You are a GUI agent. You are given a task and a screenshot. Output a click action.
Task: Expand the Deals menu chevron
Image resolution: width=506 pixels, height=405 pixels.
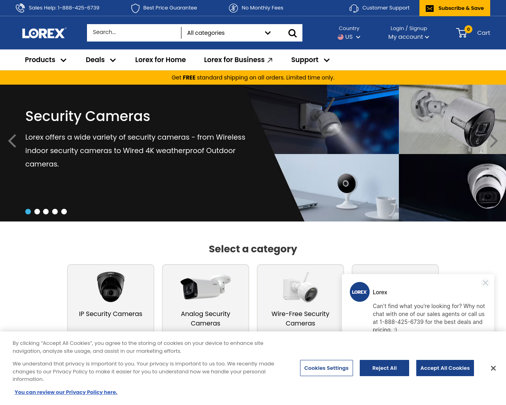tap(113, 60)
